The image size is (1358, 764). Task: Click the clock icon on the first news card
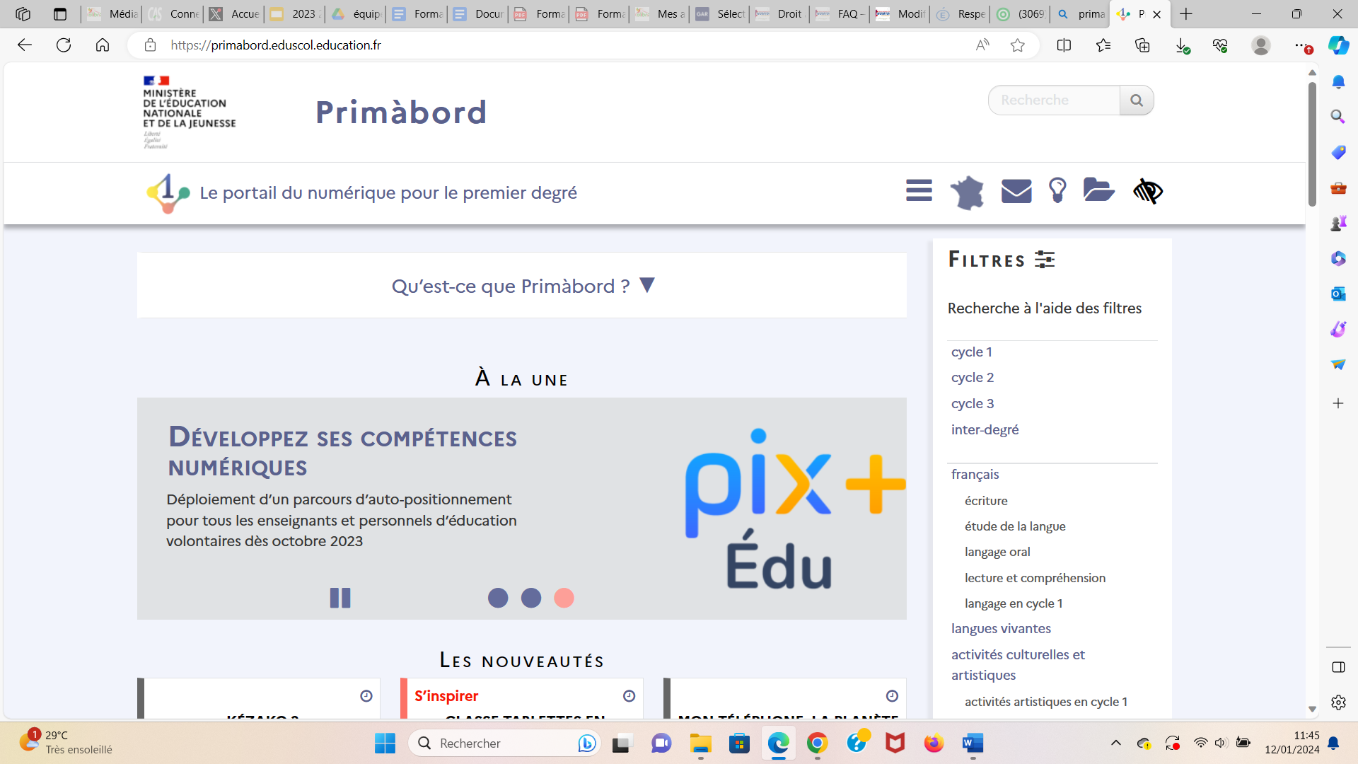(x=366, y=696)
